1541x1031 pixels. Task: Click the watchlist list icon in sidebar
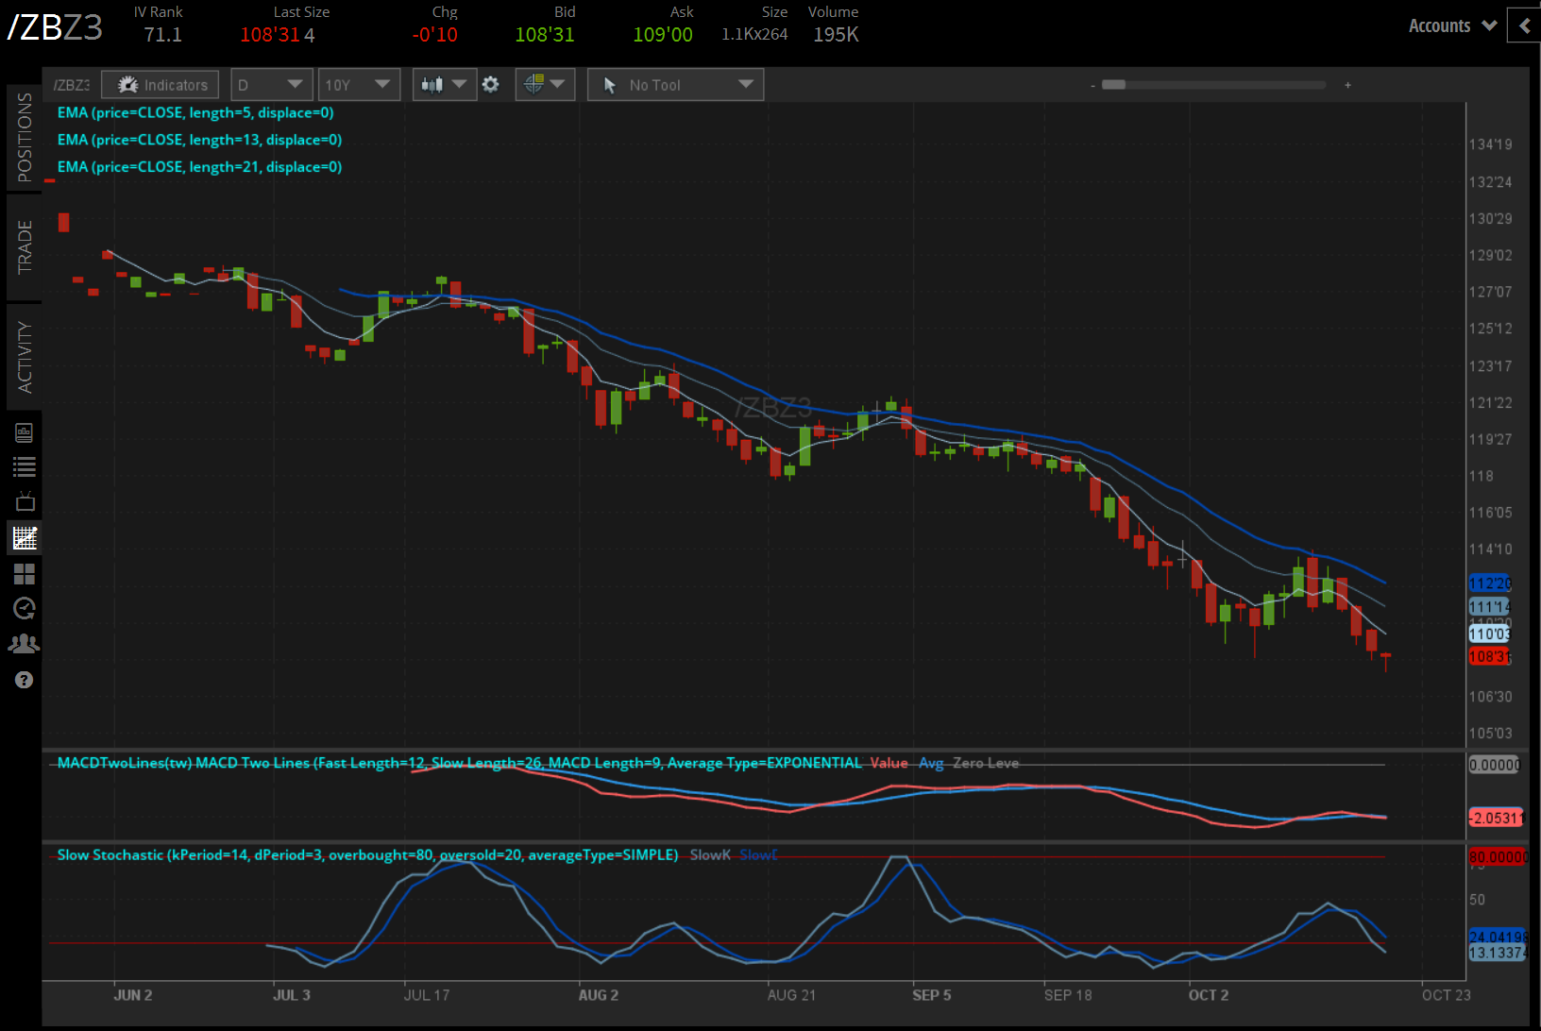pos(25,467)
